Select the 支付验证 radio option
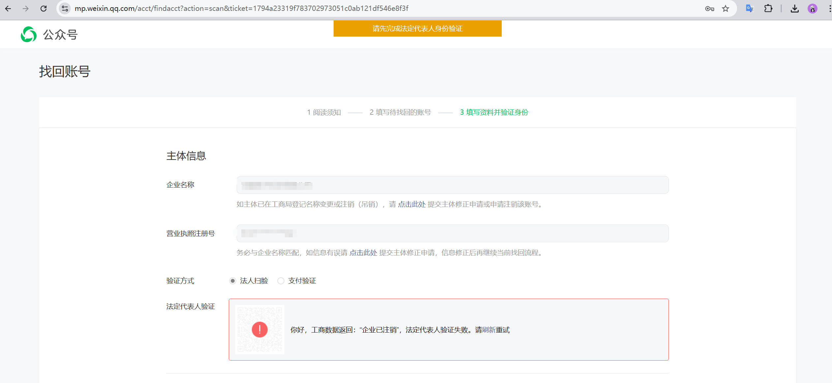 point(281,281)
